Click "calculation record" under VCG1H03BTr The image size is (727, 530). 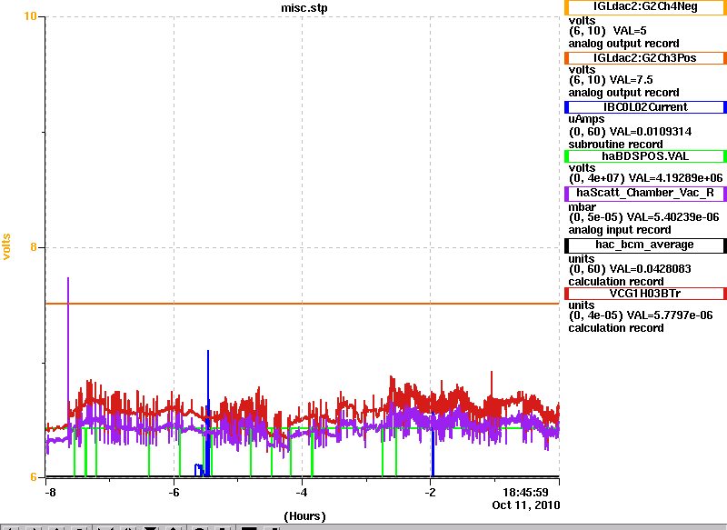click(x=616, y=328)
